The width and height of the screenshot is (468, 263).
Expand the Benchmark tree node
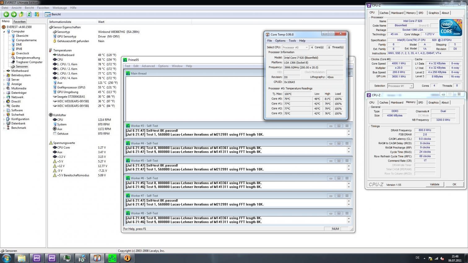coord(4,128)
